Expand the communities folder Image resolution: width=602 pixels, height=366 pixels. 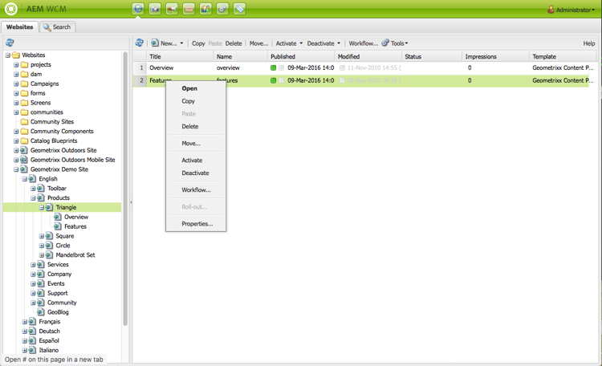[x=16, y=112]
